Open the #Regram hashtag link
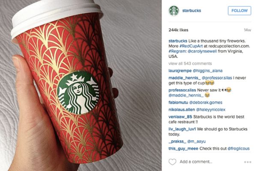The height and width of the screenshot is (171, 257). tap(177, 51)
